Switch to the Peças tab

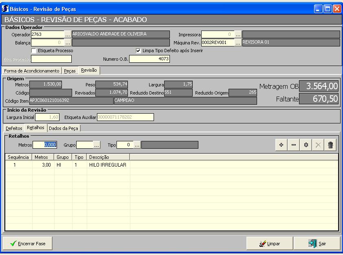tap(70, 71)
